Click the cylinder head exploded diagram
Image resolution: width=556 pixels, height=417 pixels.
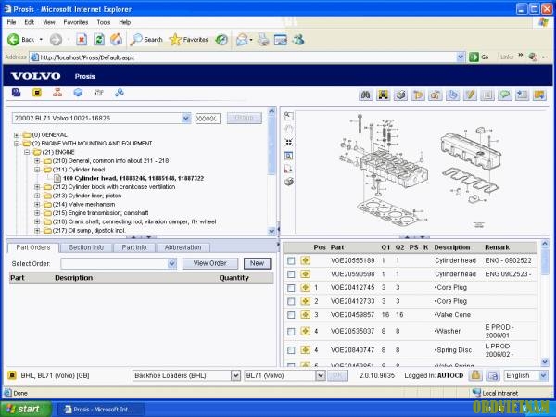(x=422, y=172)
